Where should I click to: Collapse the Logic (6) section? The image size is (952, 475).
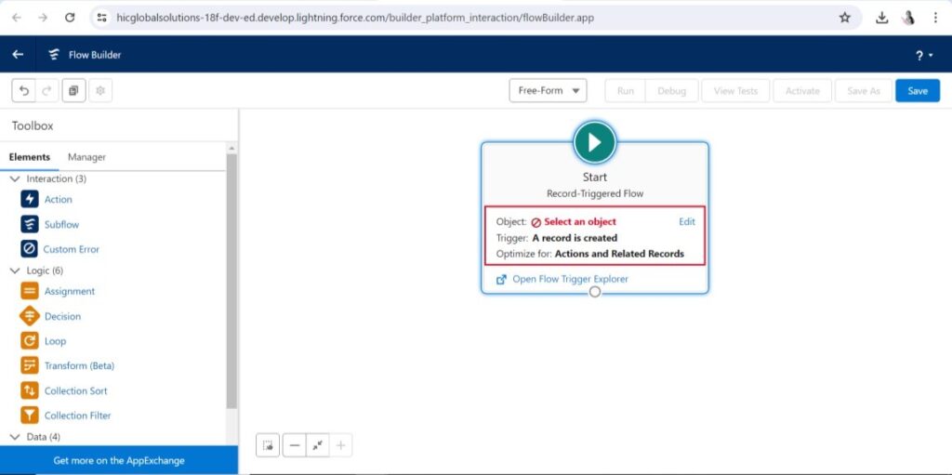click(15, 270)
